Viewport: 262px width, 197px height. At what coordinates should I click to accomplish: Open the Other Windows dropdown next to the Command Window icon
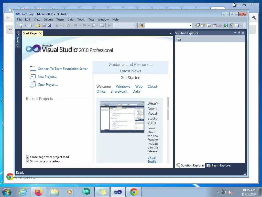[x=241, y=25]
